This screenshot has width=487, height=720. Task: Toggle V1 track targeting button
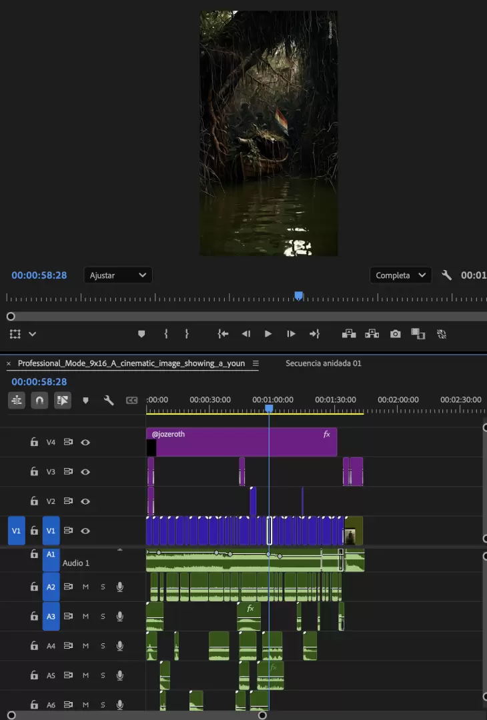point(51,531)
